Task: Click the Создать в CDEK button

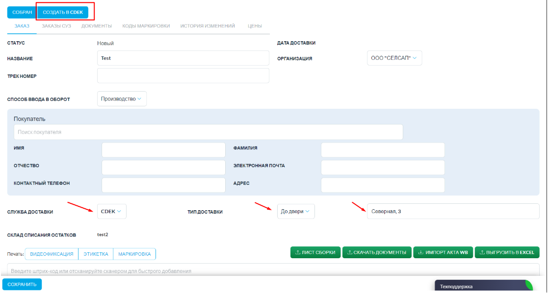Action: (x=63, y=12)
